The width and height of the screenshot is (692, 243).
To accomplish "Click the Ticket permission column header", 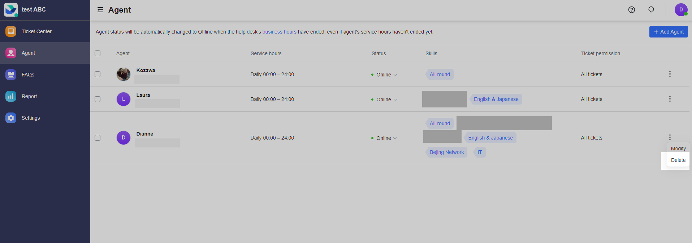I will click(601, 53).
